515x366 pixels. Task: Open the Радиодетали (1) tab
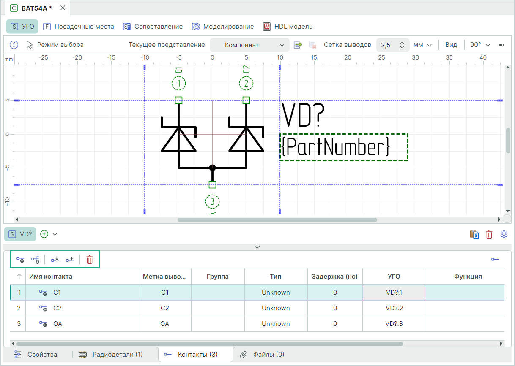pyautogui.click(x=112, y=355)
